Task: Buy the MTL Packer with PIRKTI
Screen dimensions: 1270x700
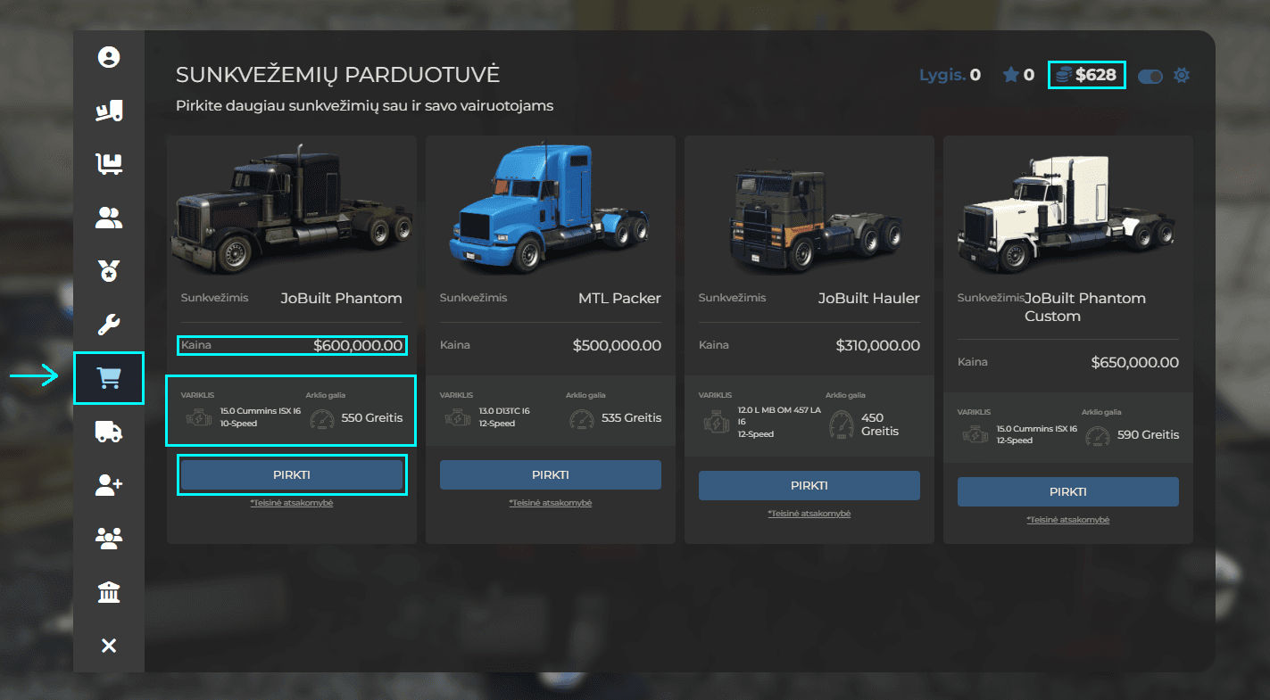Action: pyautogui.click(x=551, y=474)
